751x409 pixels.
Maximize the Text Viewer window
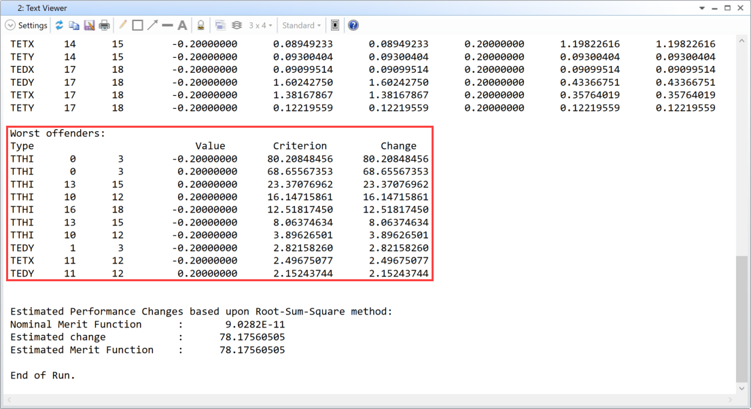(x=727, y=8)
